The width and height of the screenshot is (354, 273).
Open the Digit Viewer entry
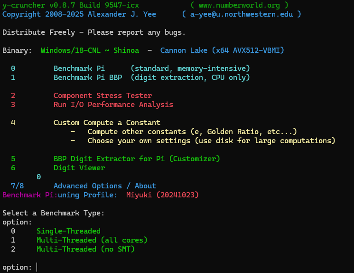click(79, 168)
